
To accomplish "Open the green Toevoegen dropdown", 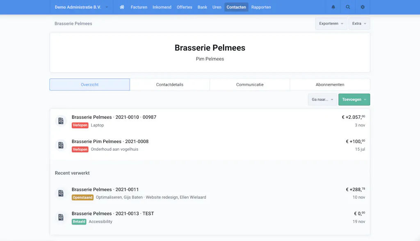I will click(x=354, y=99).
